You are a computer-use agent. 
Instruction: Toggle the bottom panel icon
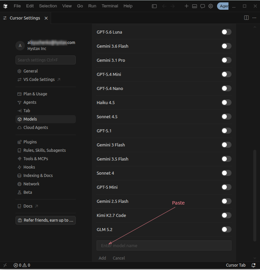[195, 6]
